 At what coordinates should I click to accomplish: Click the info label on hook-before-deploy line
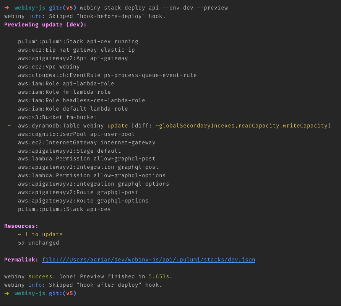point(35,16)
